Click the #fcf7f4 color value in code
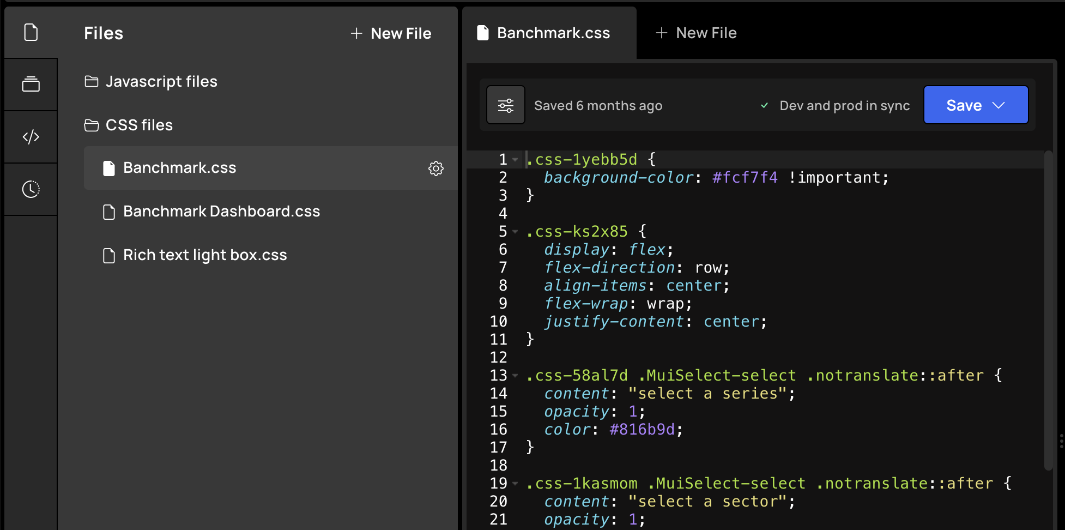 745,178
